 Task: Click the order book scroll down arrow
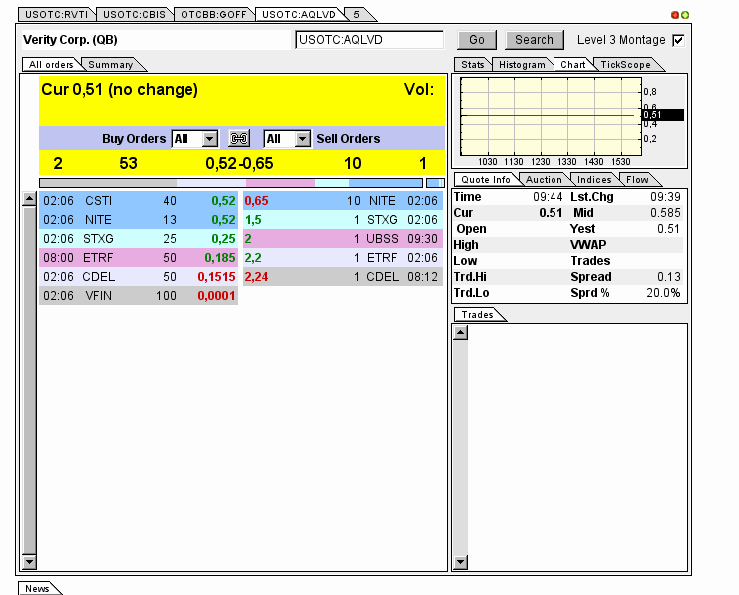click(x=29, y=561)
